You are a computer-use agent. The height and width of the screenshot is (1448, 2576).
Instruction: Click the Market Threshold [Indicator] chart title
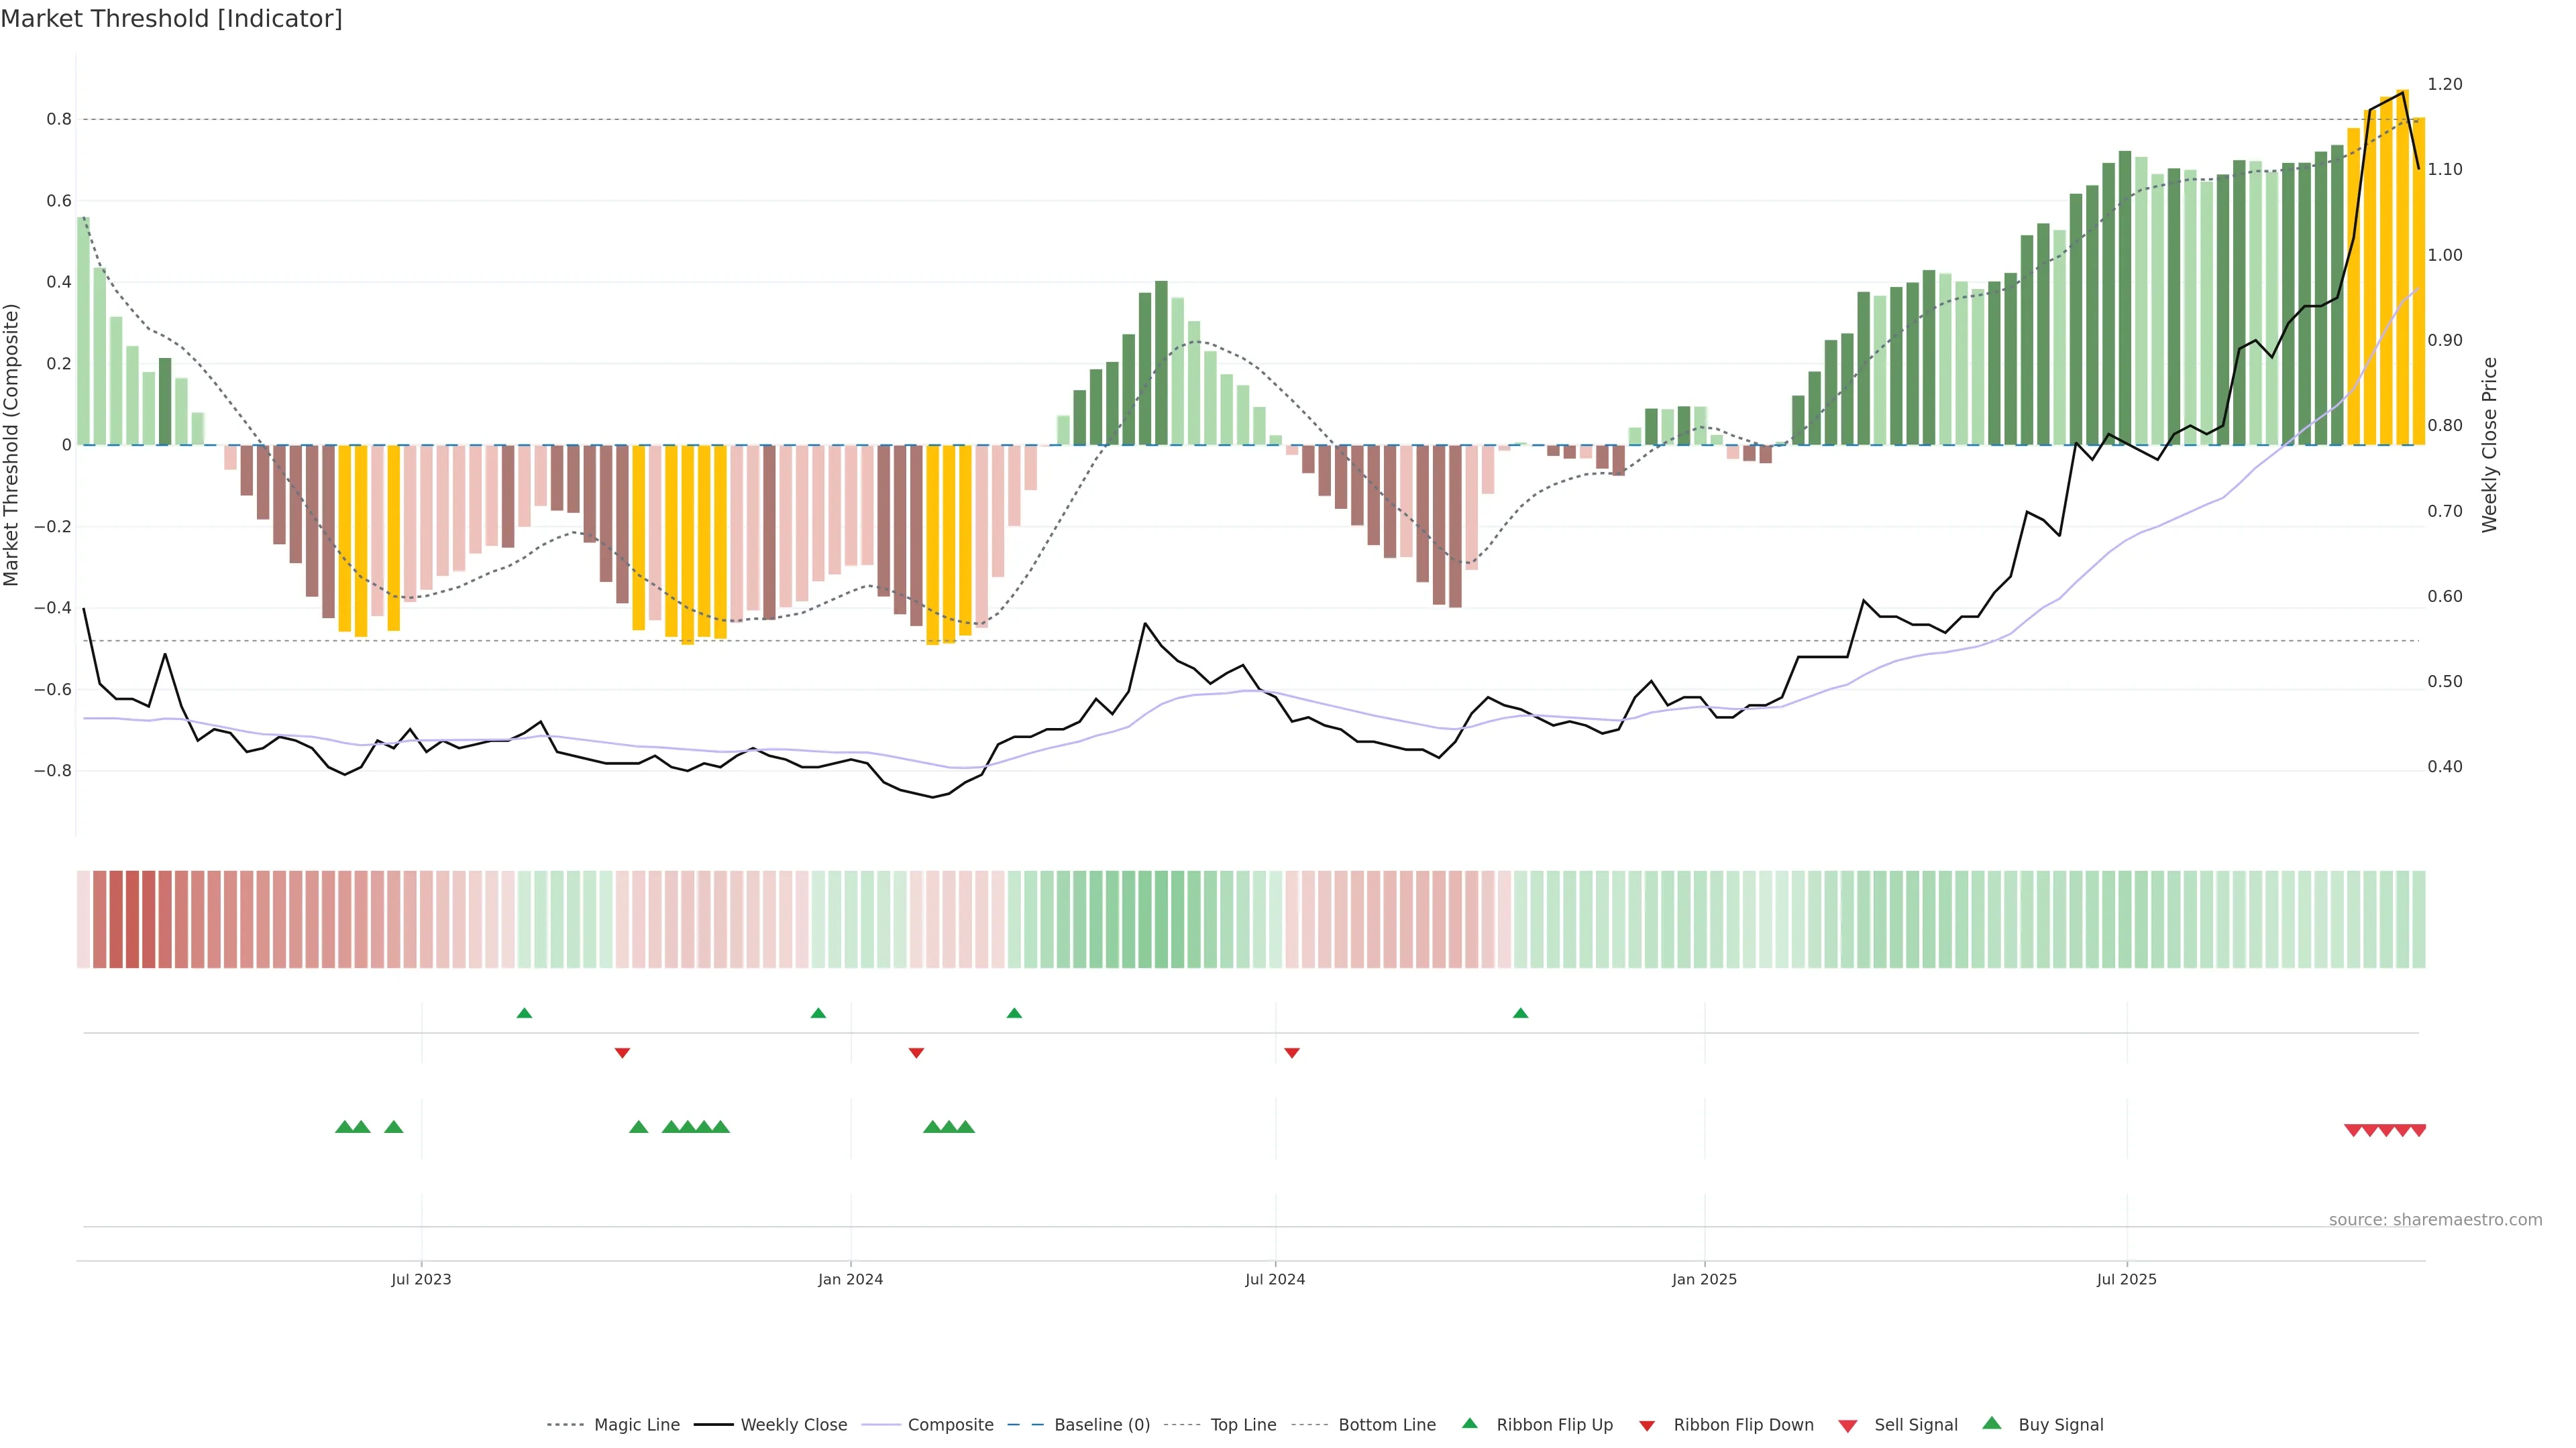coord(171,19)
